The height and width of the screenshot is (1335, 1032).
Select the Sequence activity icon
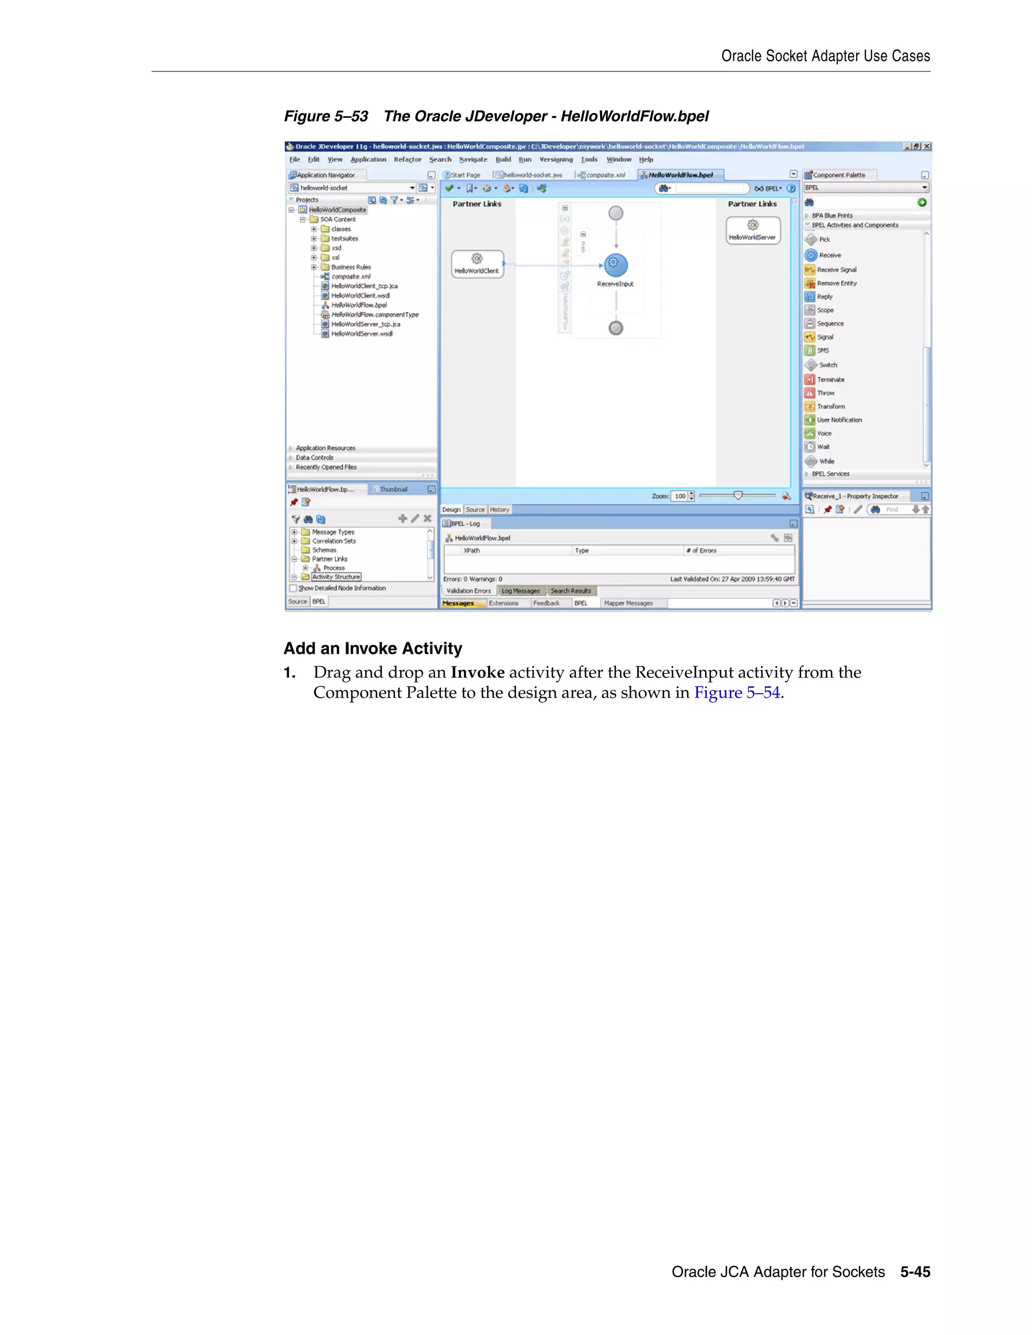(810, 323)
